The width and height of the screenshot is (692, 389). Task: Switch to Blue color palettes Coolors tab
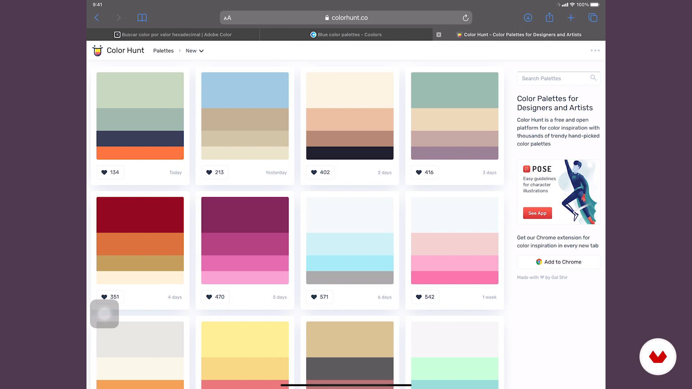click(346, 35)
